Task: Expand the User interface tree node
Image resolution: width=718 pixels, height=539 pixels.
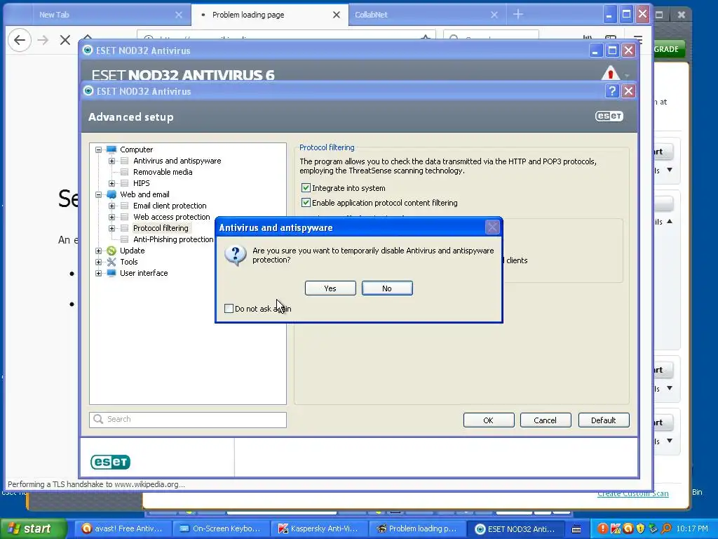Action: (98, 273)
